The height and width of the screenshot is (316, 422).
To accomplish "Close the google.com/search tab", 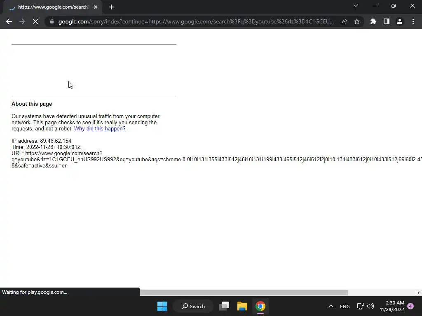I will click(96, 7).
